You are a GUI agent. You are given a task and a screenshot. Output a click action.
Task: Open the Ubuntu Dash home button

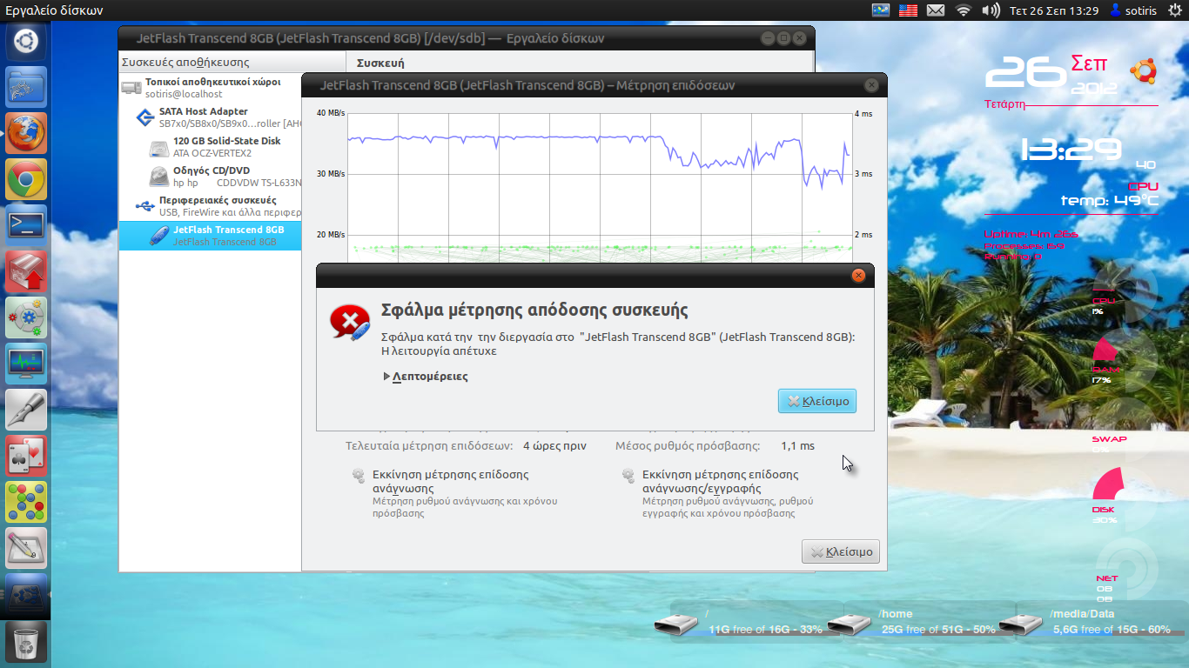(x=26, y=41)
